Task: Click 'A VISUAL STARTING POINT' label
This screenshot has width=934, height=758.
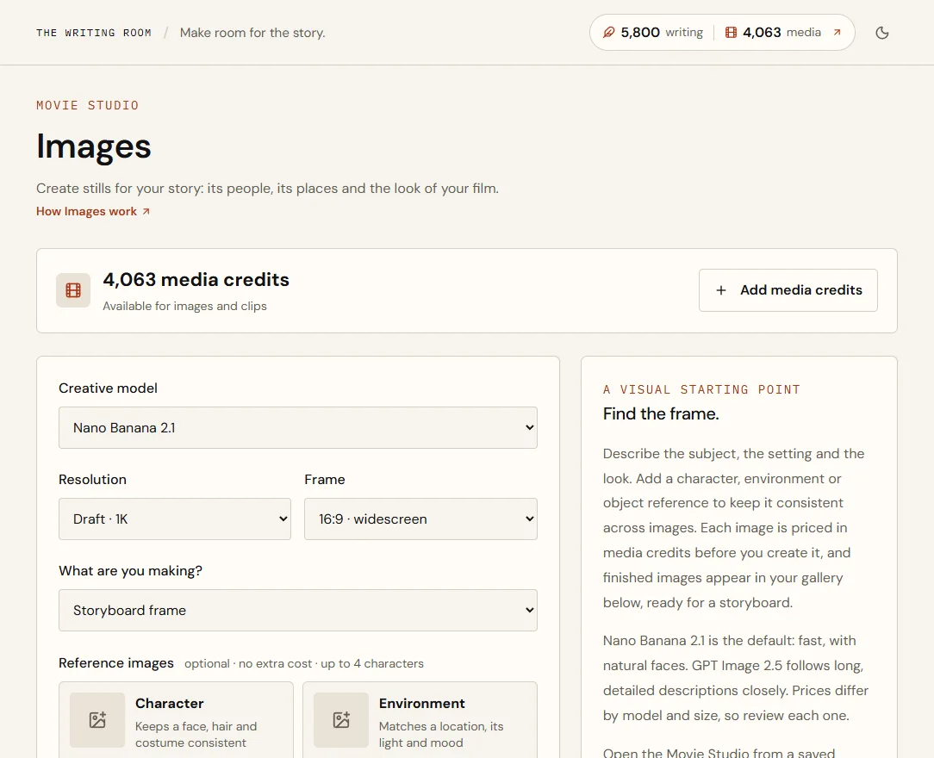Action: click(x=701, y=389)
